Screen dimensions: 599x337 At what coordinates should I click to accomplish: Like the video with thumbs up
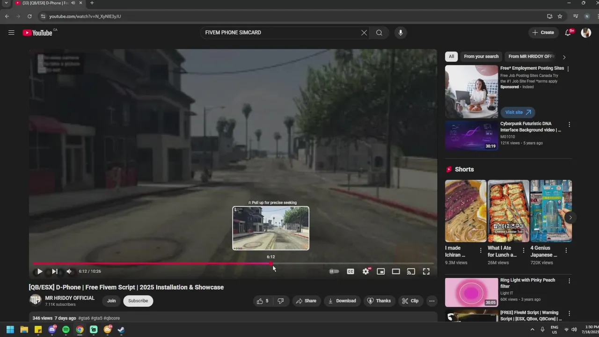pyautogui.click(x=263, y=301)
